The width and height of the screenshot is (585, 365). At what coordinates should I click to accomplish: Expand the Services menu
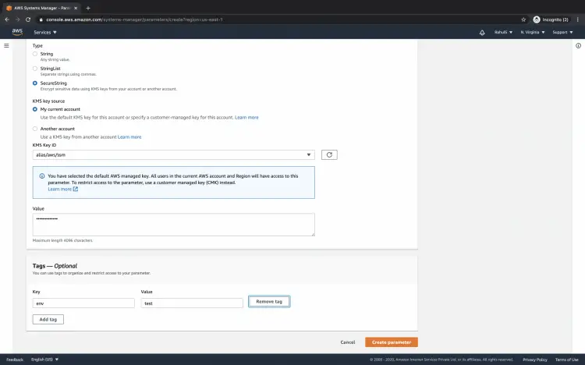click(45, 33)
